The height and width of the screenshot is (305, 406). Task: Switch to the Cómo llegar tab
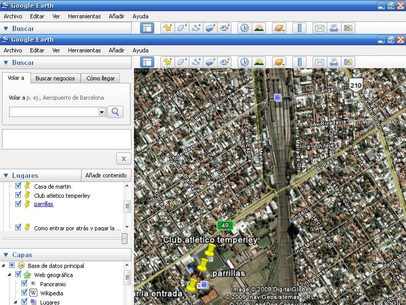(100, 78)
